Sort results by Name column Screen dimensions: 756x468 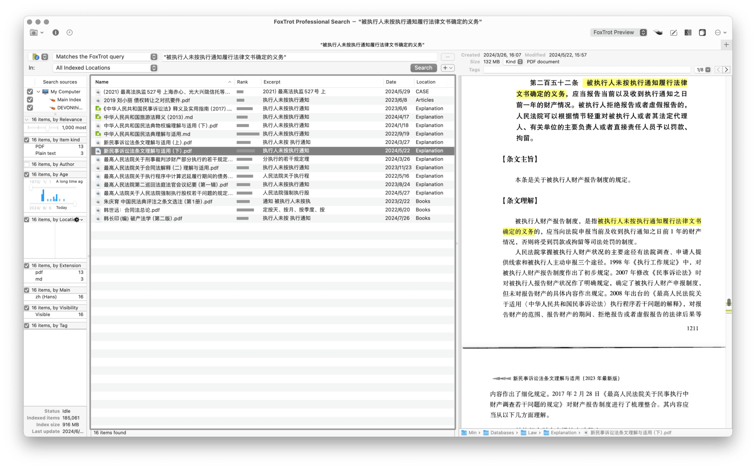tap(163, 82)
